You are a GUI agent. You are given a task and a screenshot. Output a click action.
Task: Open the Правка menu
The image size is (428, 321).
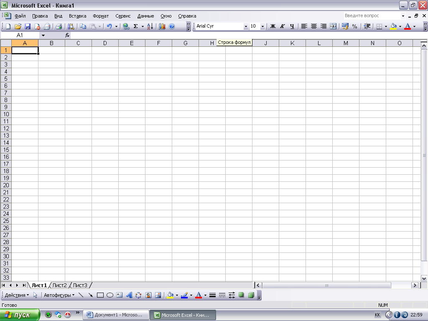(x=40, y=16)
